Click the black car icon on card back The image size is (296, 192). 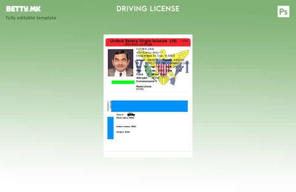click(x=131, y=115)
